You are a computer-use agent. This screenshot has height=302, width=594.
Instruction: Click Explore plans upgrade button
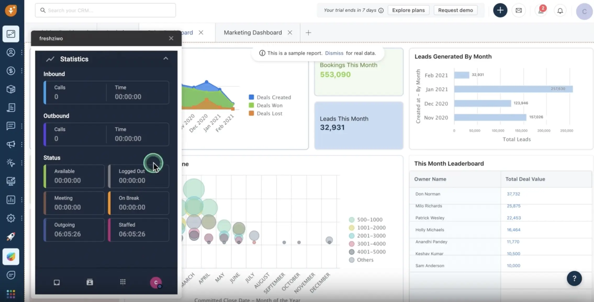(408, 10)
